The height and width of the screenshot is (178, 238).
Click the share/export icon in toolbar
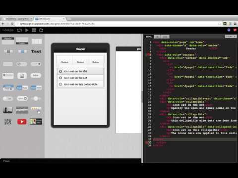[41, 30]
